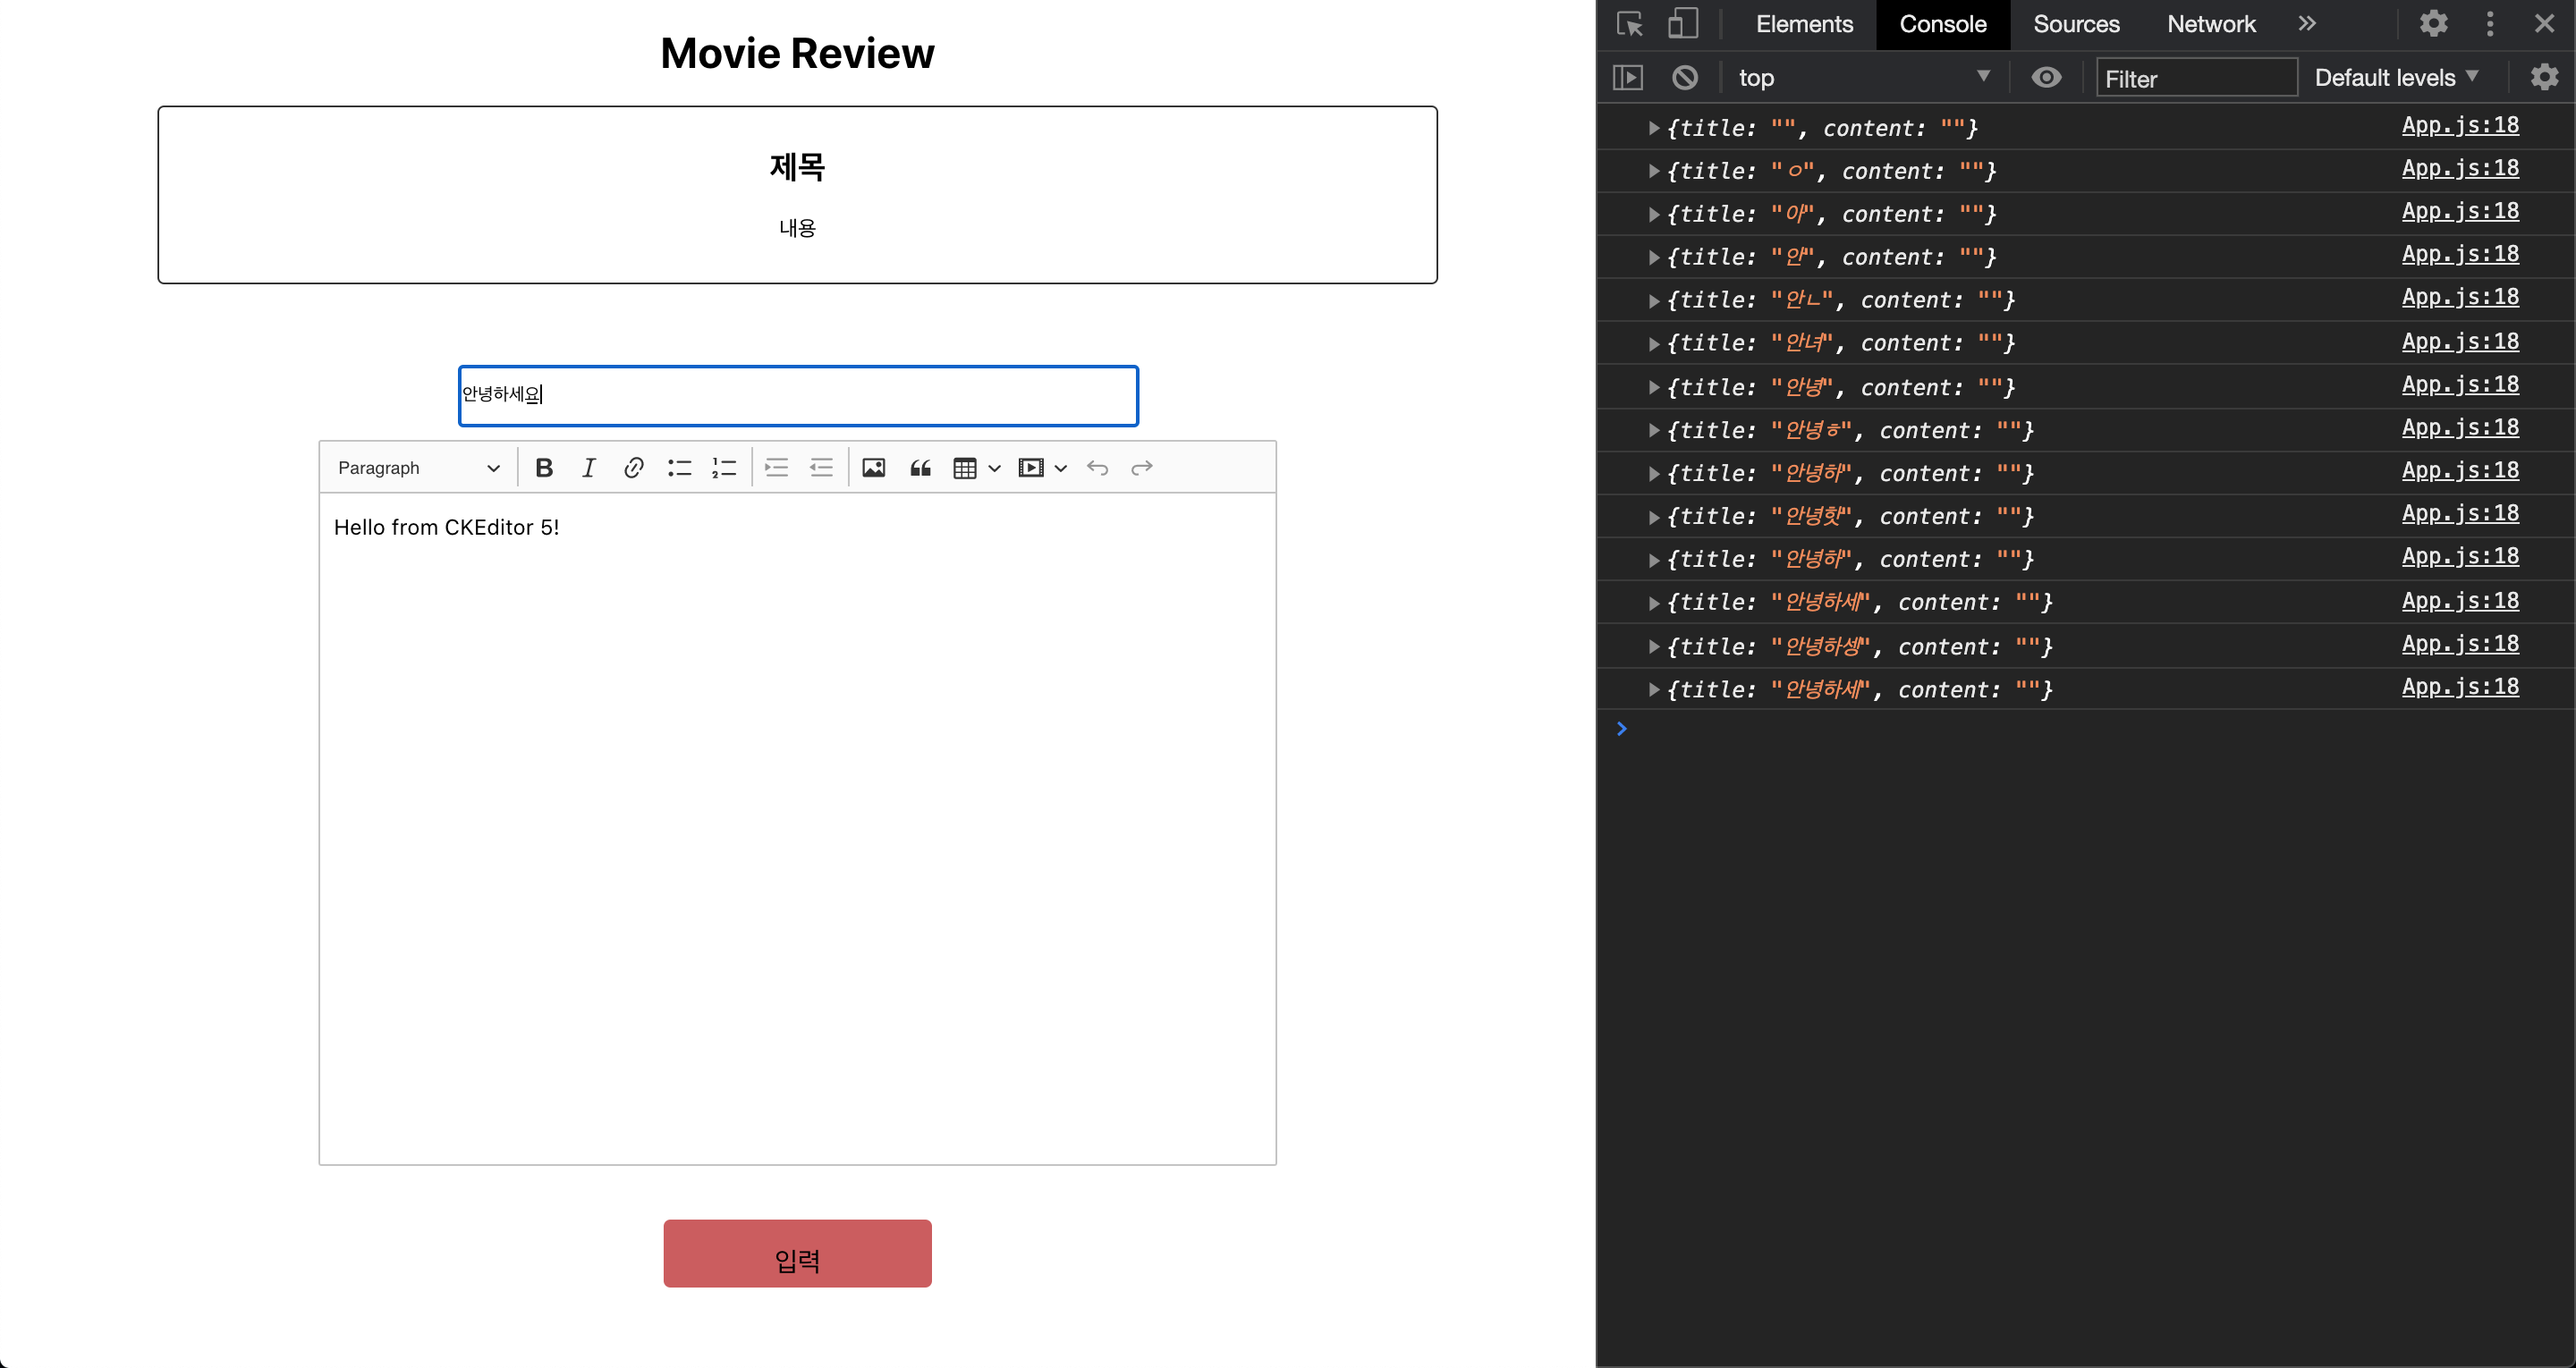Viewport: 2576px width, 1368px height.
Task: Toggle the device toolbar icon in DevTools
Action: (x=1683, y=23)
